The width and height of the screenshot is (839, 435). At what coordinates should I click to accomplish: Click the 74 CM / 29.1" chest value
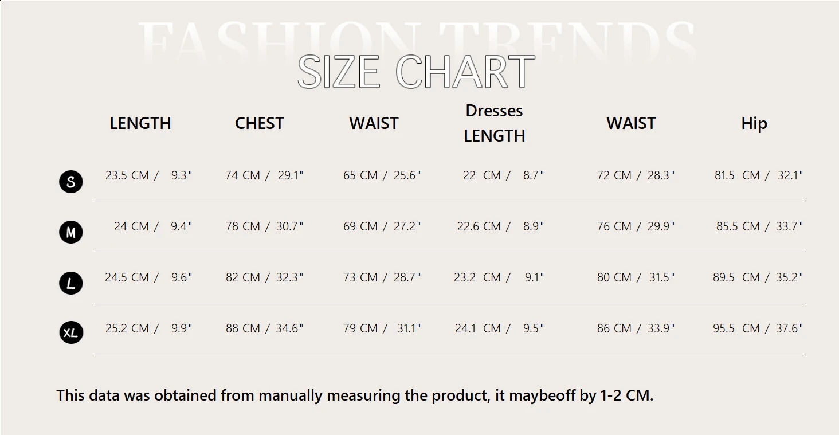point(264,175)
